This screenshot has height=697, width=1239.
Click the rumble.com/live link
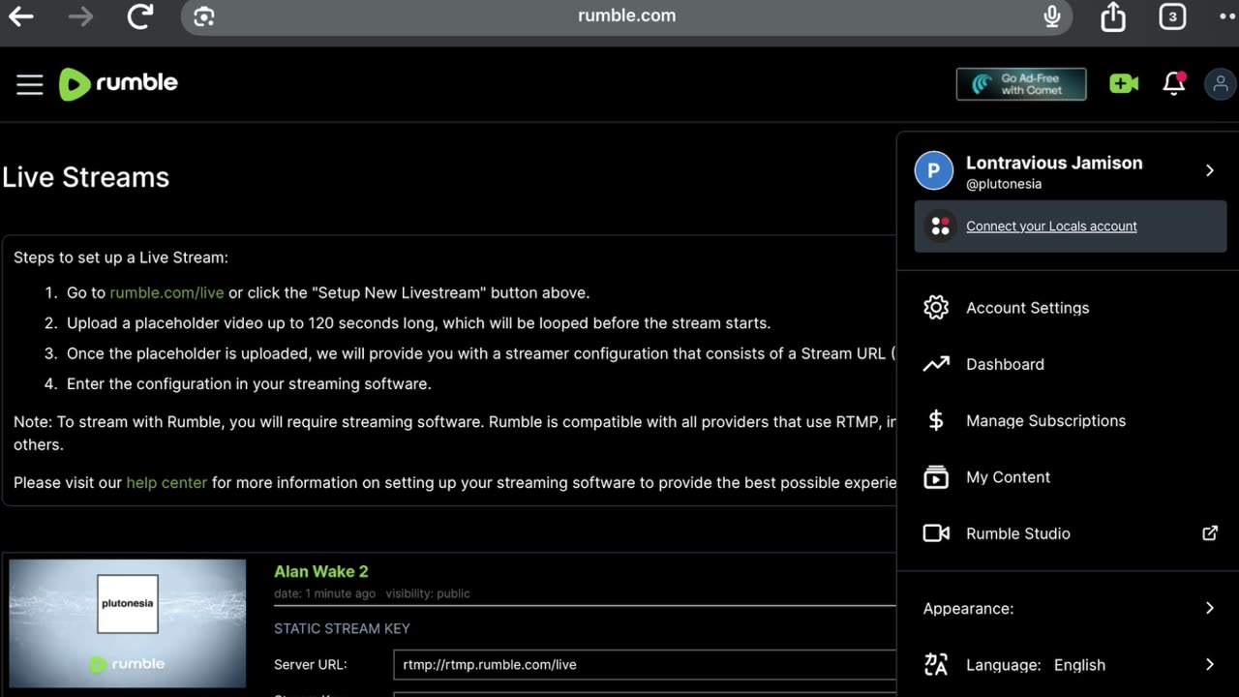pyautogui.click(x=166, y=292)
